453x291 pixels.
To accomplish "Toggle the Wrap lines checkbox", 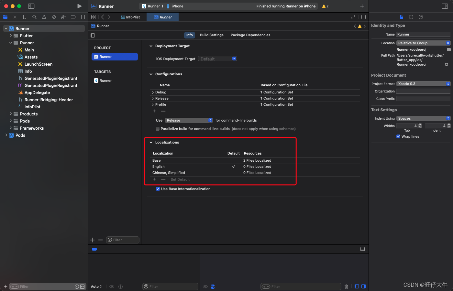I will [398, 136].
